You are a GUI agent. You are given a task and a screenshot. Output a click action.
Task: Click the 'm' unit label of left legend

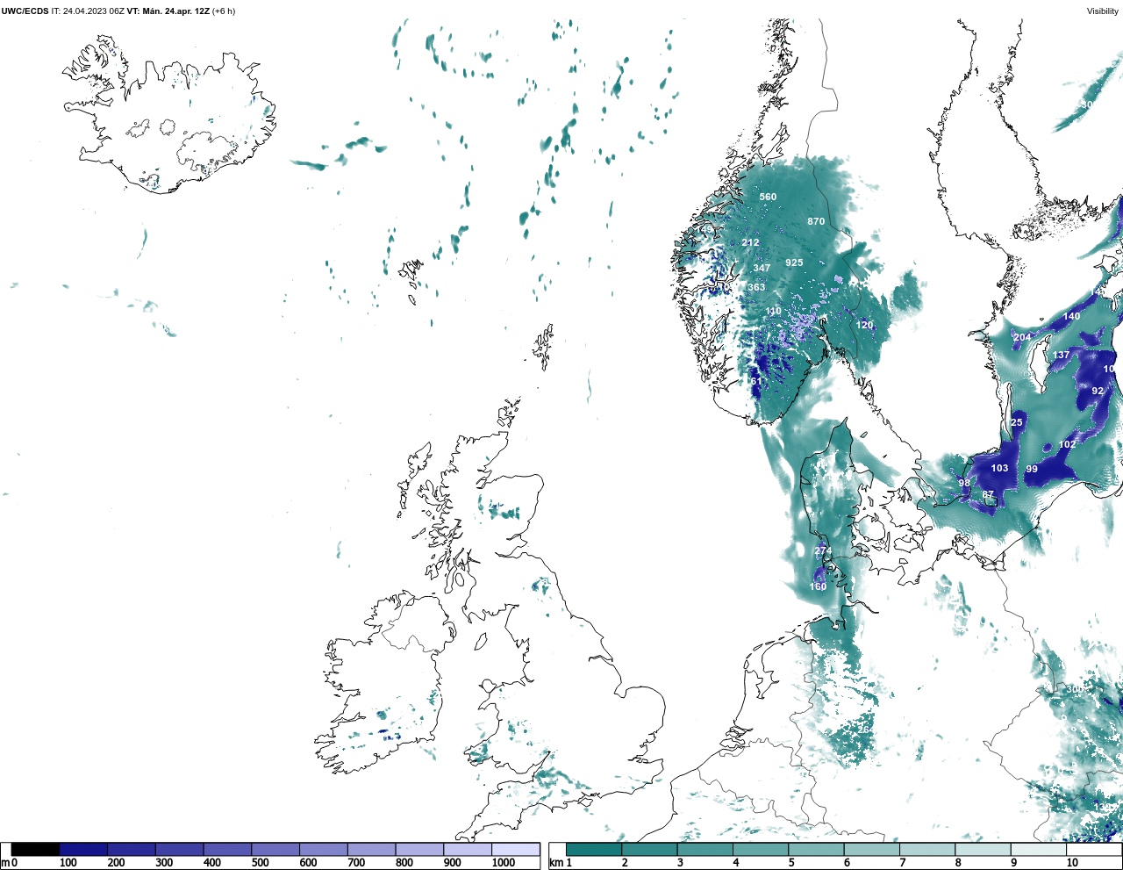(5, 863)
